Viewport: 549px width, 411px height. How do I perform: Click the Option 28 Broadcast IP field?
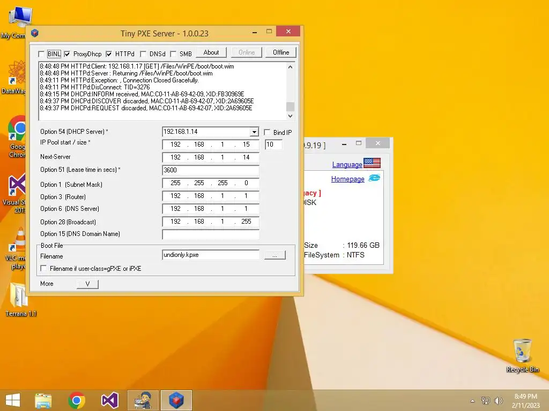211,222
